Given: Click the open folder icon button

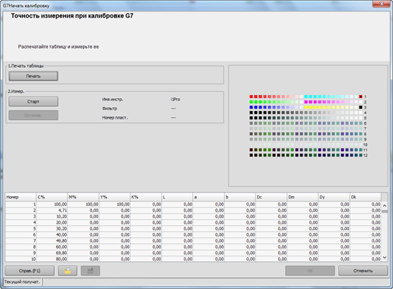Looking at the screenshot, I should tap(68, 271).
